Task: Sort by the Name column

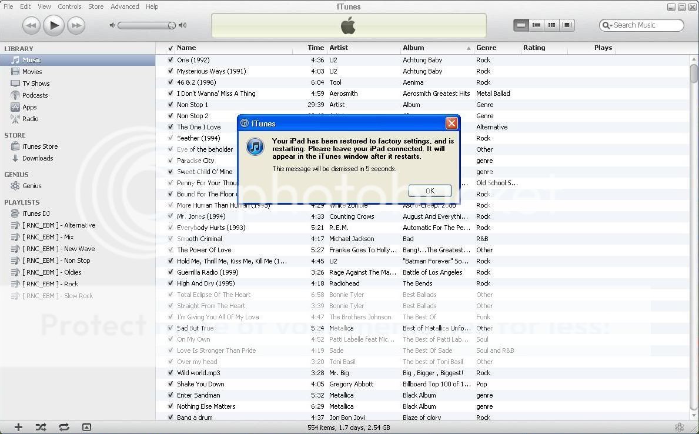Action: 233,48
